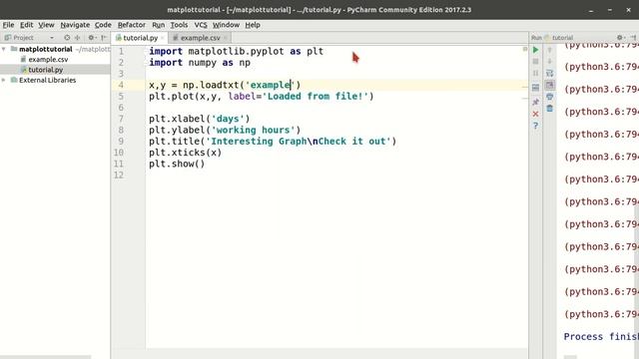Open Help menu
This screenshot has height=359, width=639.
(253, 25)
